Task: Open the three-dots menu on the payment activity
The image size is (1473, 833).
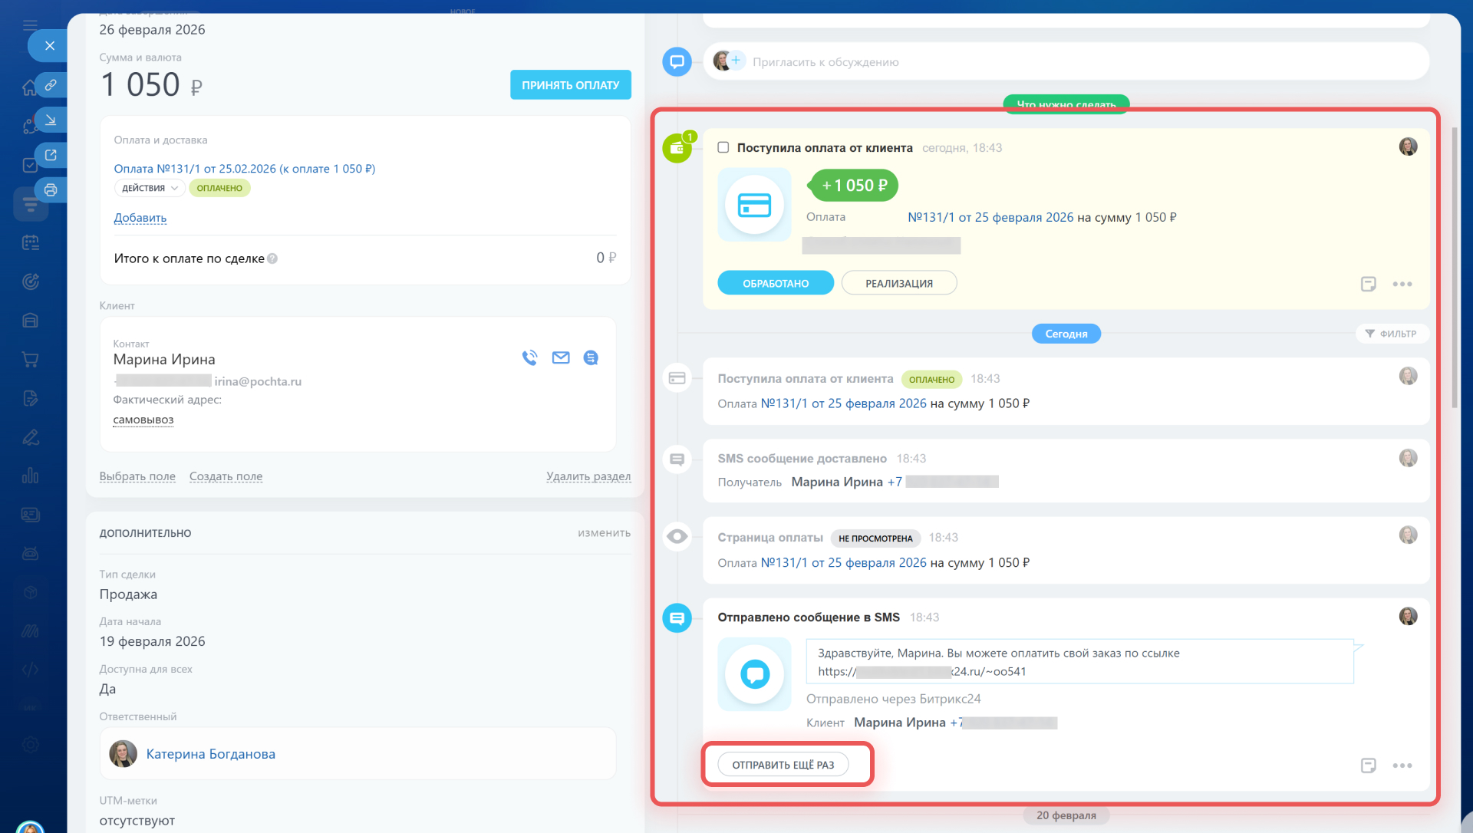Action: tap(1402, 284)
